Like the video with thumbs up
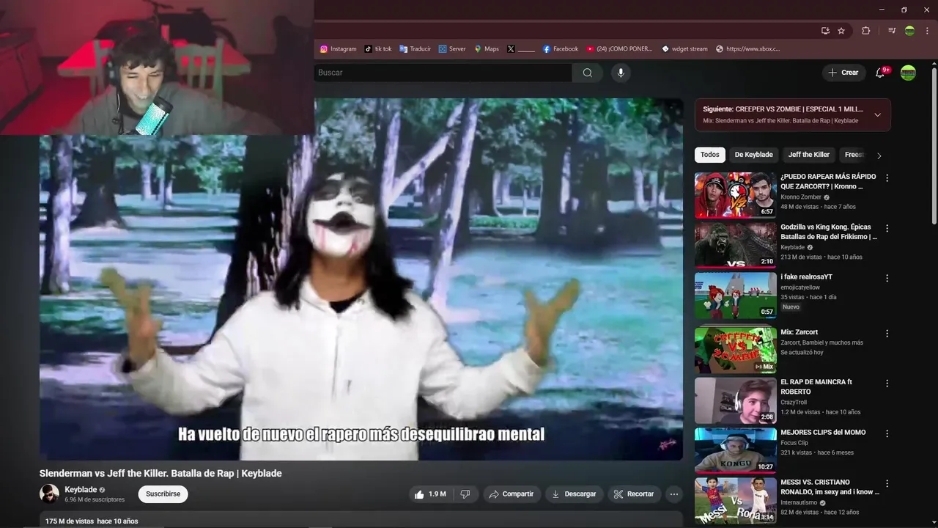The width and height of the screenshot is (938, 528). pos(430,494)
